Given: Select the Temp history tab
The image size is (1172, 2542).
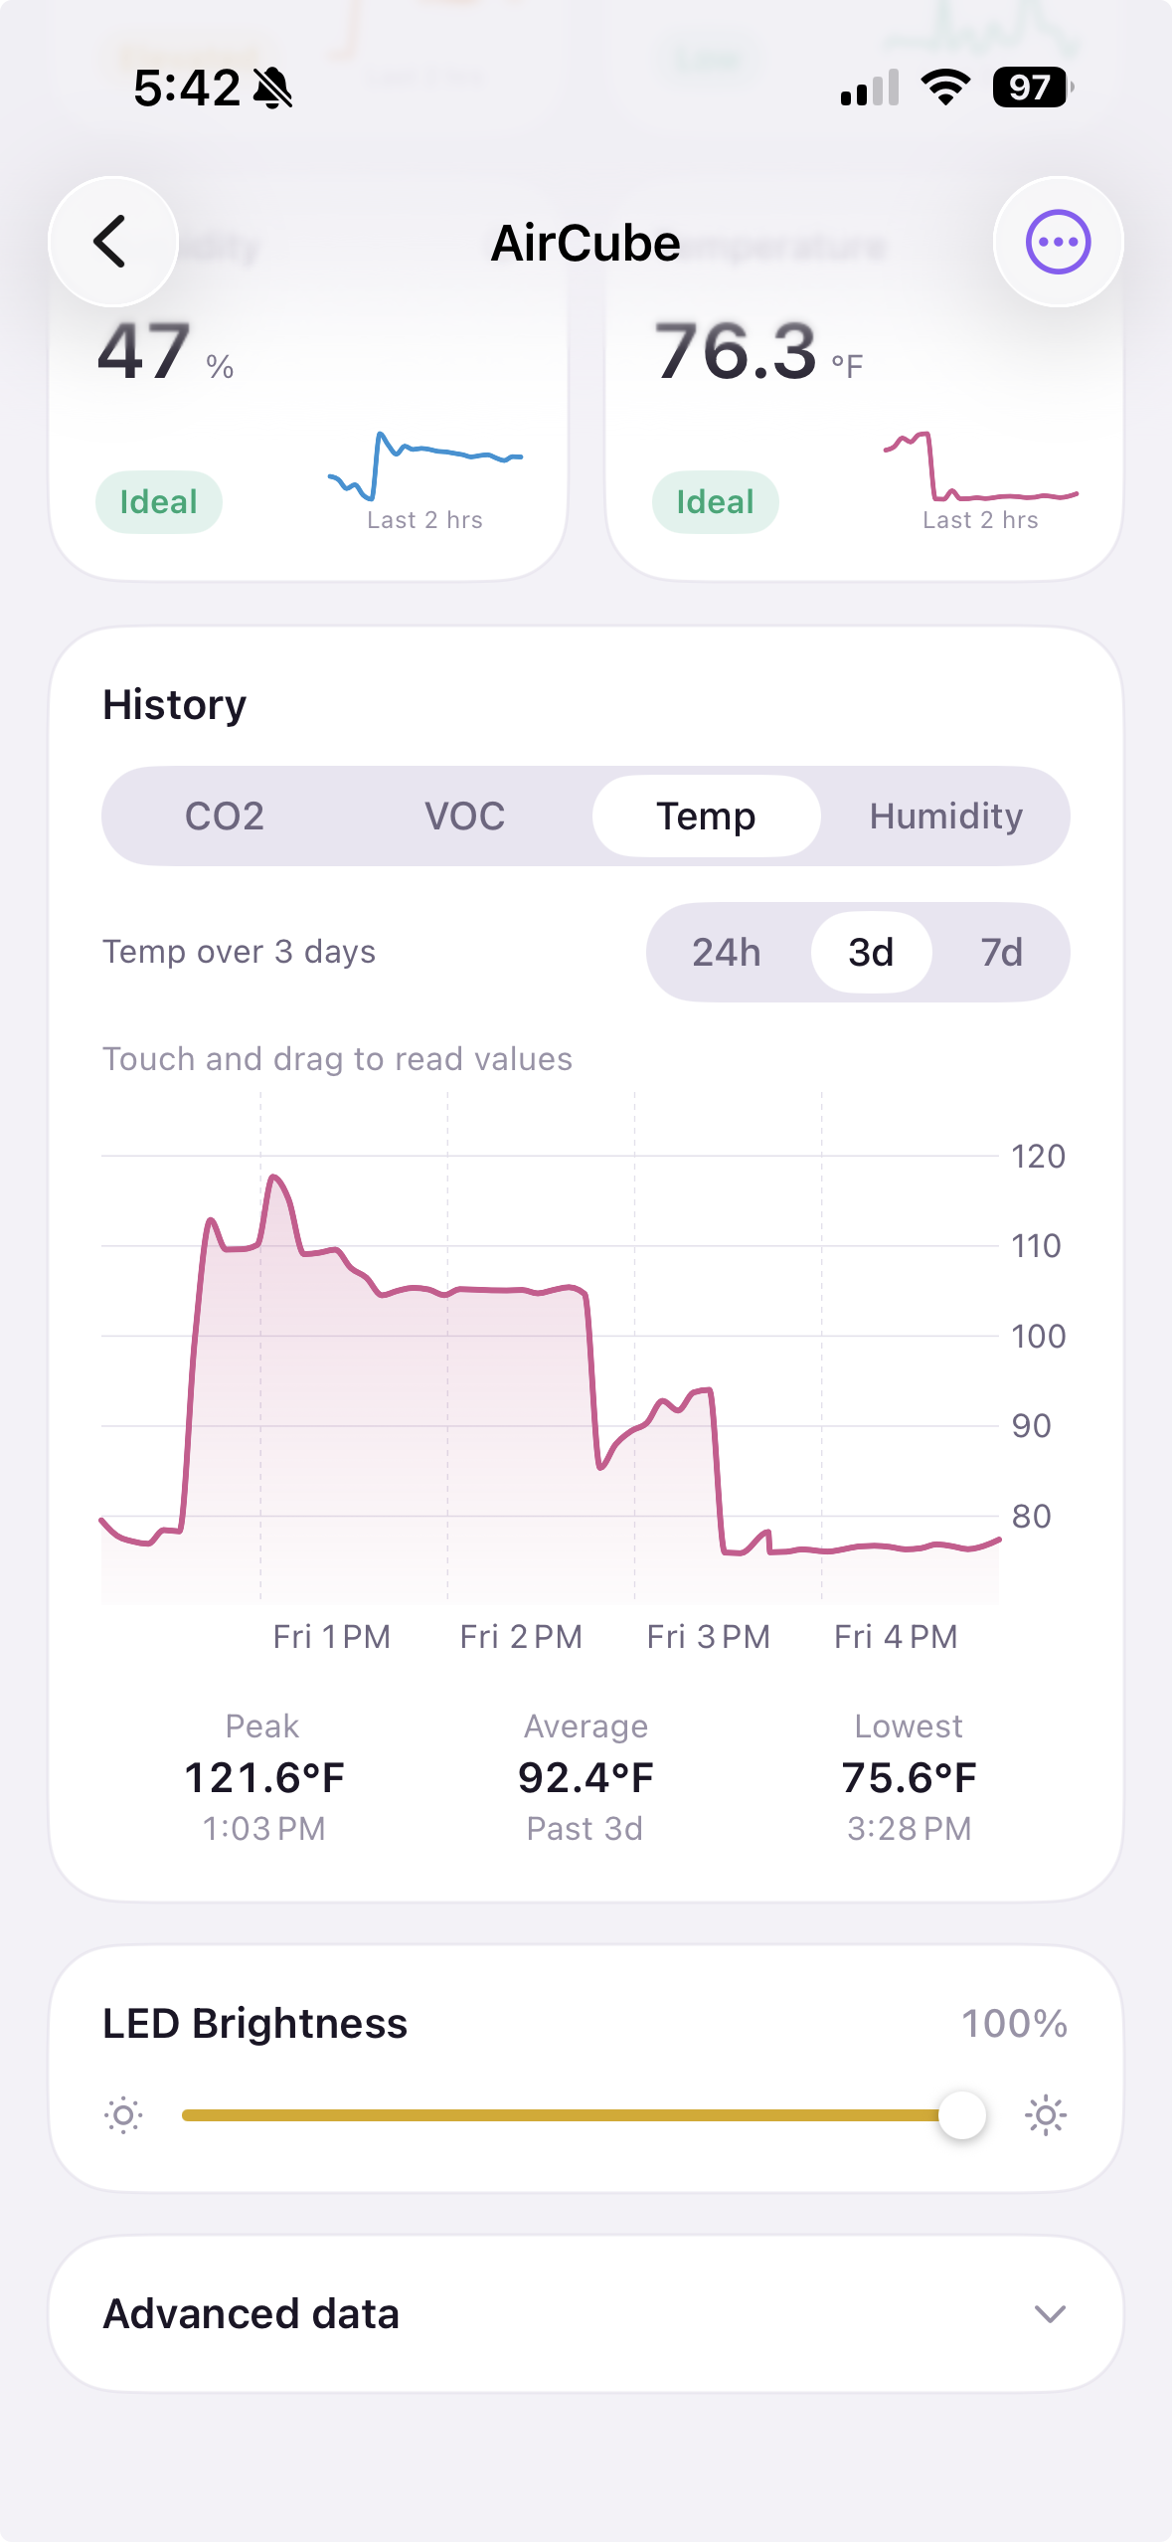Looking at the screenshot, I should [x=706, y=817].
